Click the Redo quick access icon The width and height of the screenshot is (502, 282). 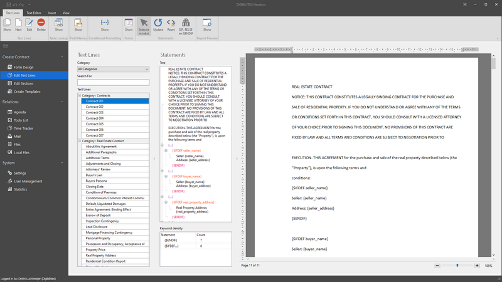pos(21,4)
